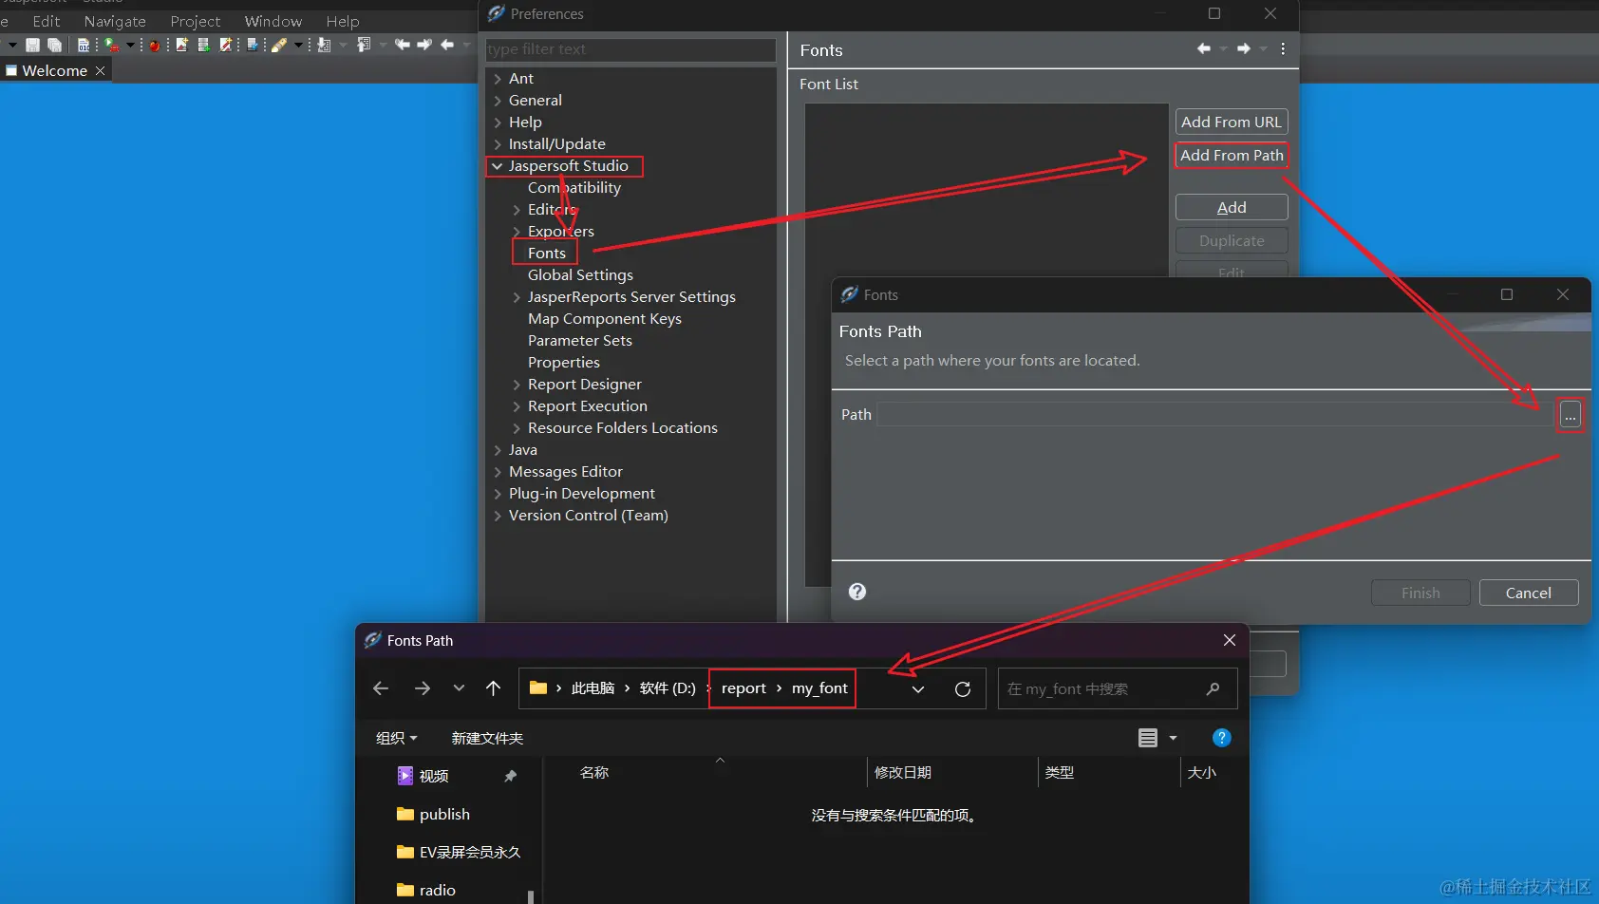This screenshot has height=904, width=1599.
Task: Click the Add From URL button
Action: pos(1232,122)
